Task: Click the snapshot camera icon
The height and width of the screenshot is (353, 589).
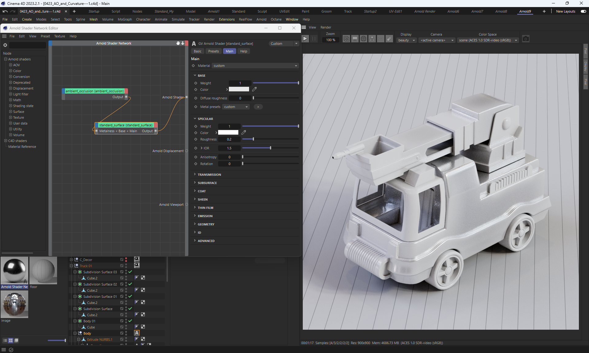Action: click(526, 39)
